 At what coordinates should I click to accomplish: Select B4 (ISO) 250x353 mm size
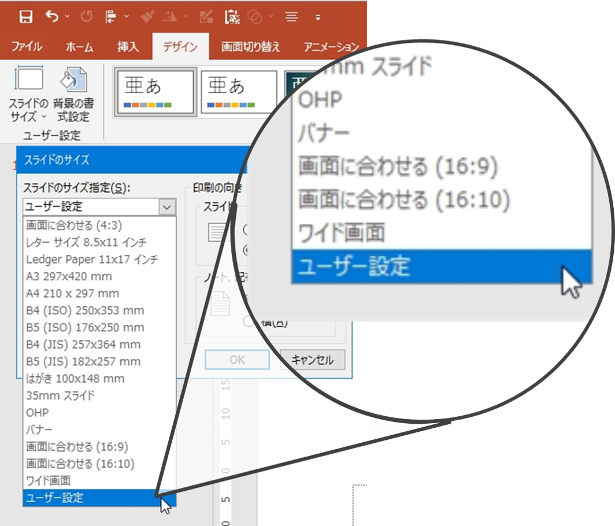99,310
